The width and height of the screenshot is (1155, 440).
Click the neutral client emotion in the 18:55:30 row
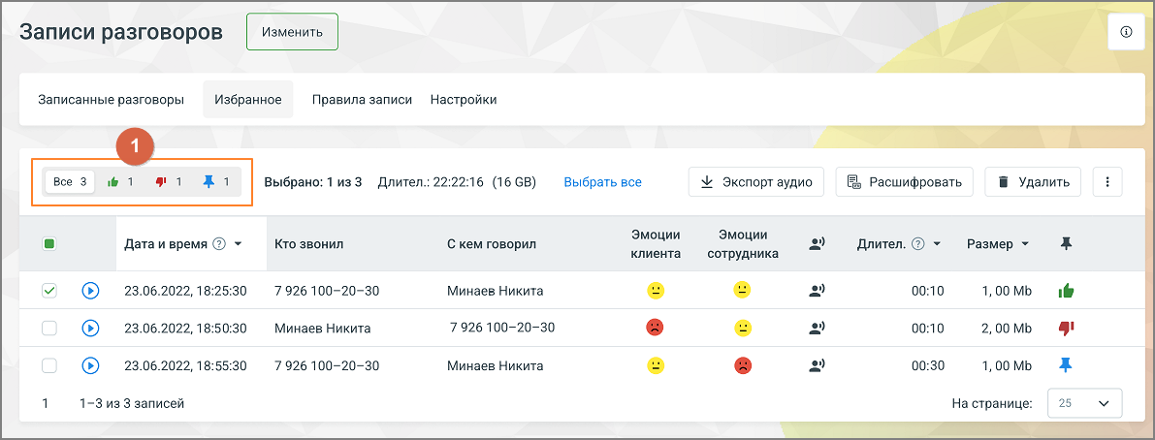(x=656, y=365)
